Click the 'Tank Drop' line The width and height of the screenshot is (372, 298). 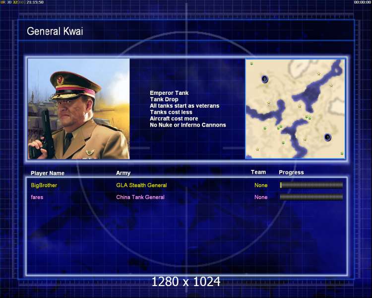pyautogui.click(x=164, y=99)
